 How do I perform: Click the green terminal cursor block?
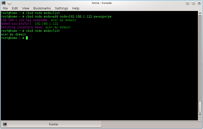coord(27,38)
